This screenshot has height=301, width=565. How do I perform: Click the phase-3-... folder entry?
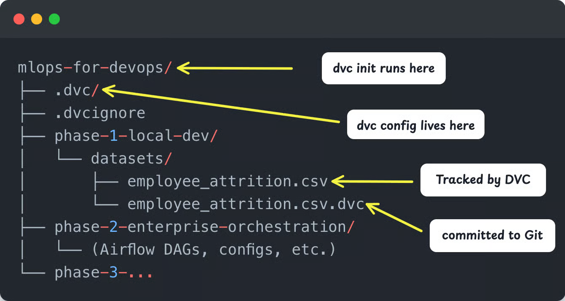(103, 272)
